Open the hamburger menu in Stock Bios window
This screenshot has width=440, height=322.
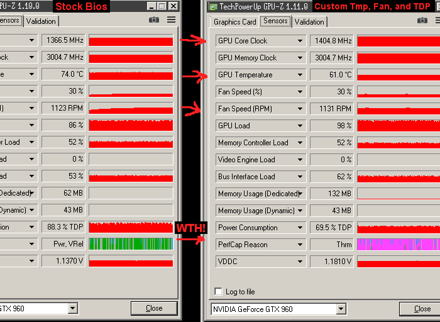click(171, 19)
